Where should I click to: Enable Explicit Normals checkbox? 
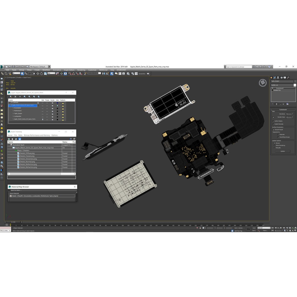tap(273, 124)
